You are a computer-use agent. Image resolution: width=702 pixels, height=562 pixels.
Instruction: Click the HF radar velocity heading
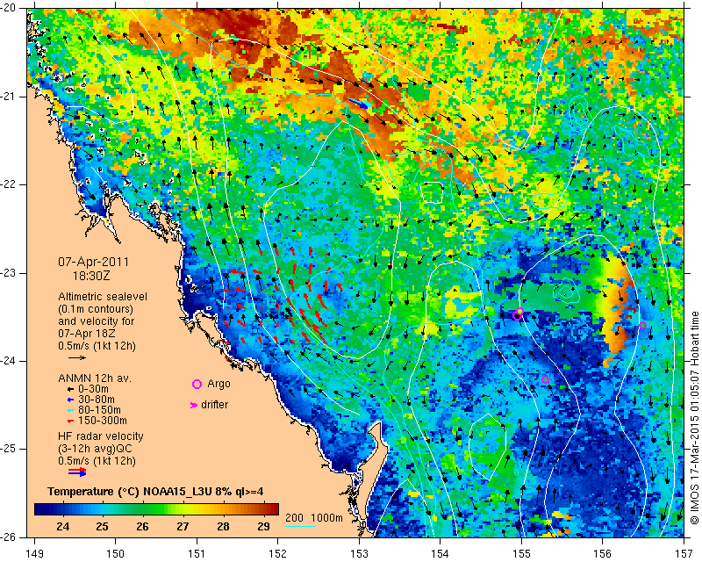(101, 436)
